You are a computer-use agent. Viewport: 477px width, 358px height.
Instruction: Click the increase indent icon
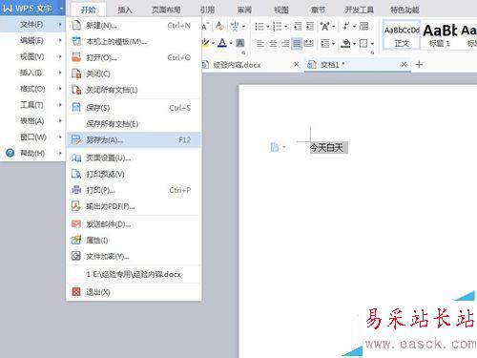(x=310, y=26)
